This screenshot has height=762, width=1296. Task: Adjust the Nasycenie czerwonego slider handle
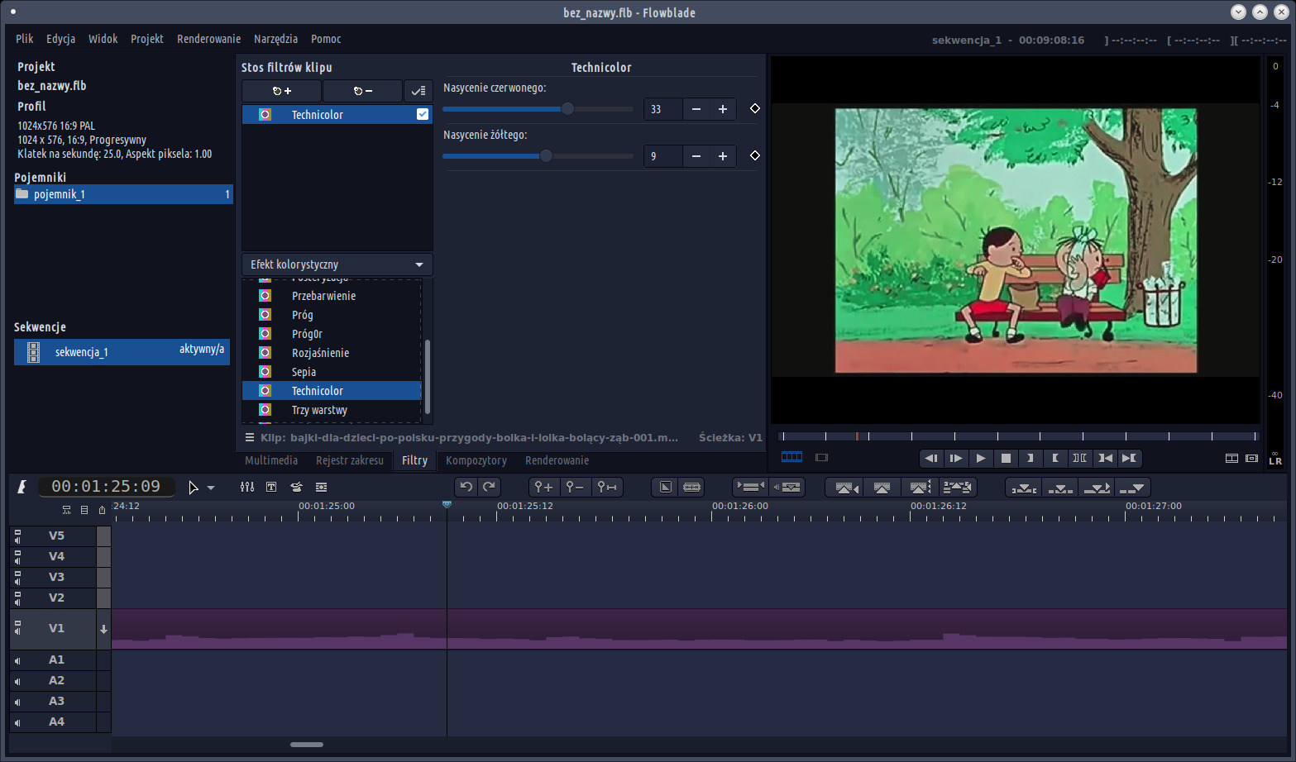tap(567, 109)
